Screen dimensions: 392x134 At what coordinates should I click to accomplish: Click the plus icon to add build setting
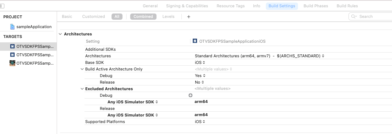click(x=189, y=17)
